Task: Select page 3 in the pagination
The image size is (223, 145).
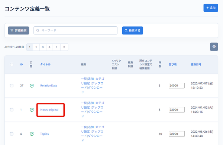Action: pos(43,47)
